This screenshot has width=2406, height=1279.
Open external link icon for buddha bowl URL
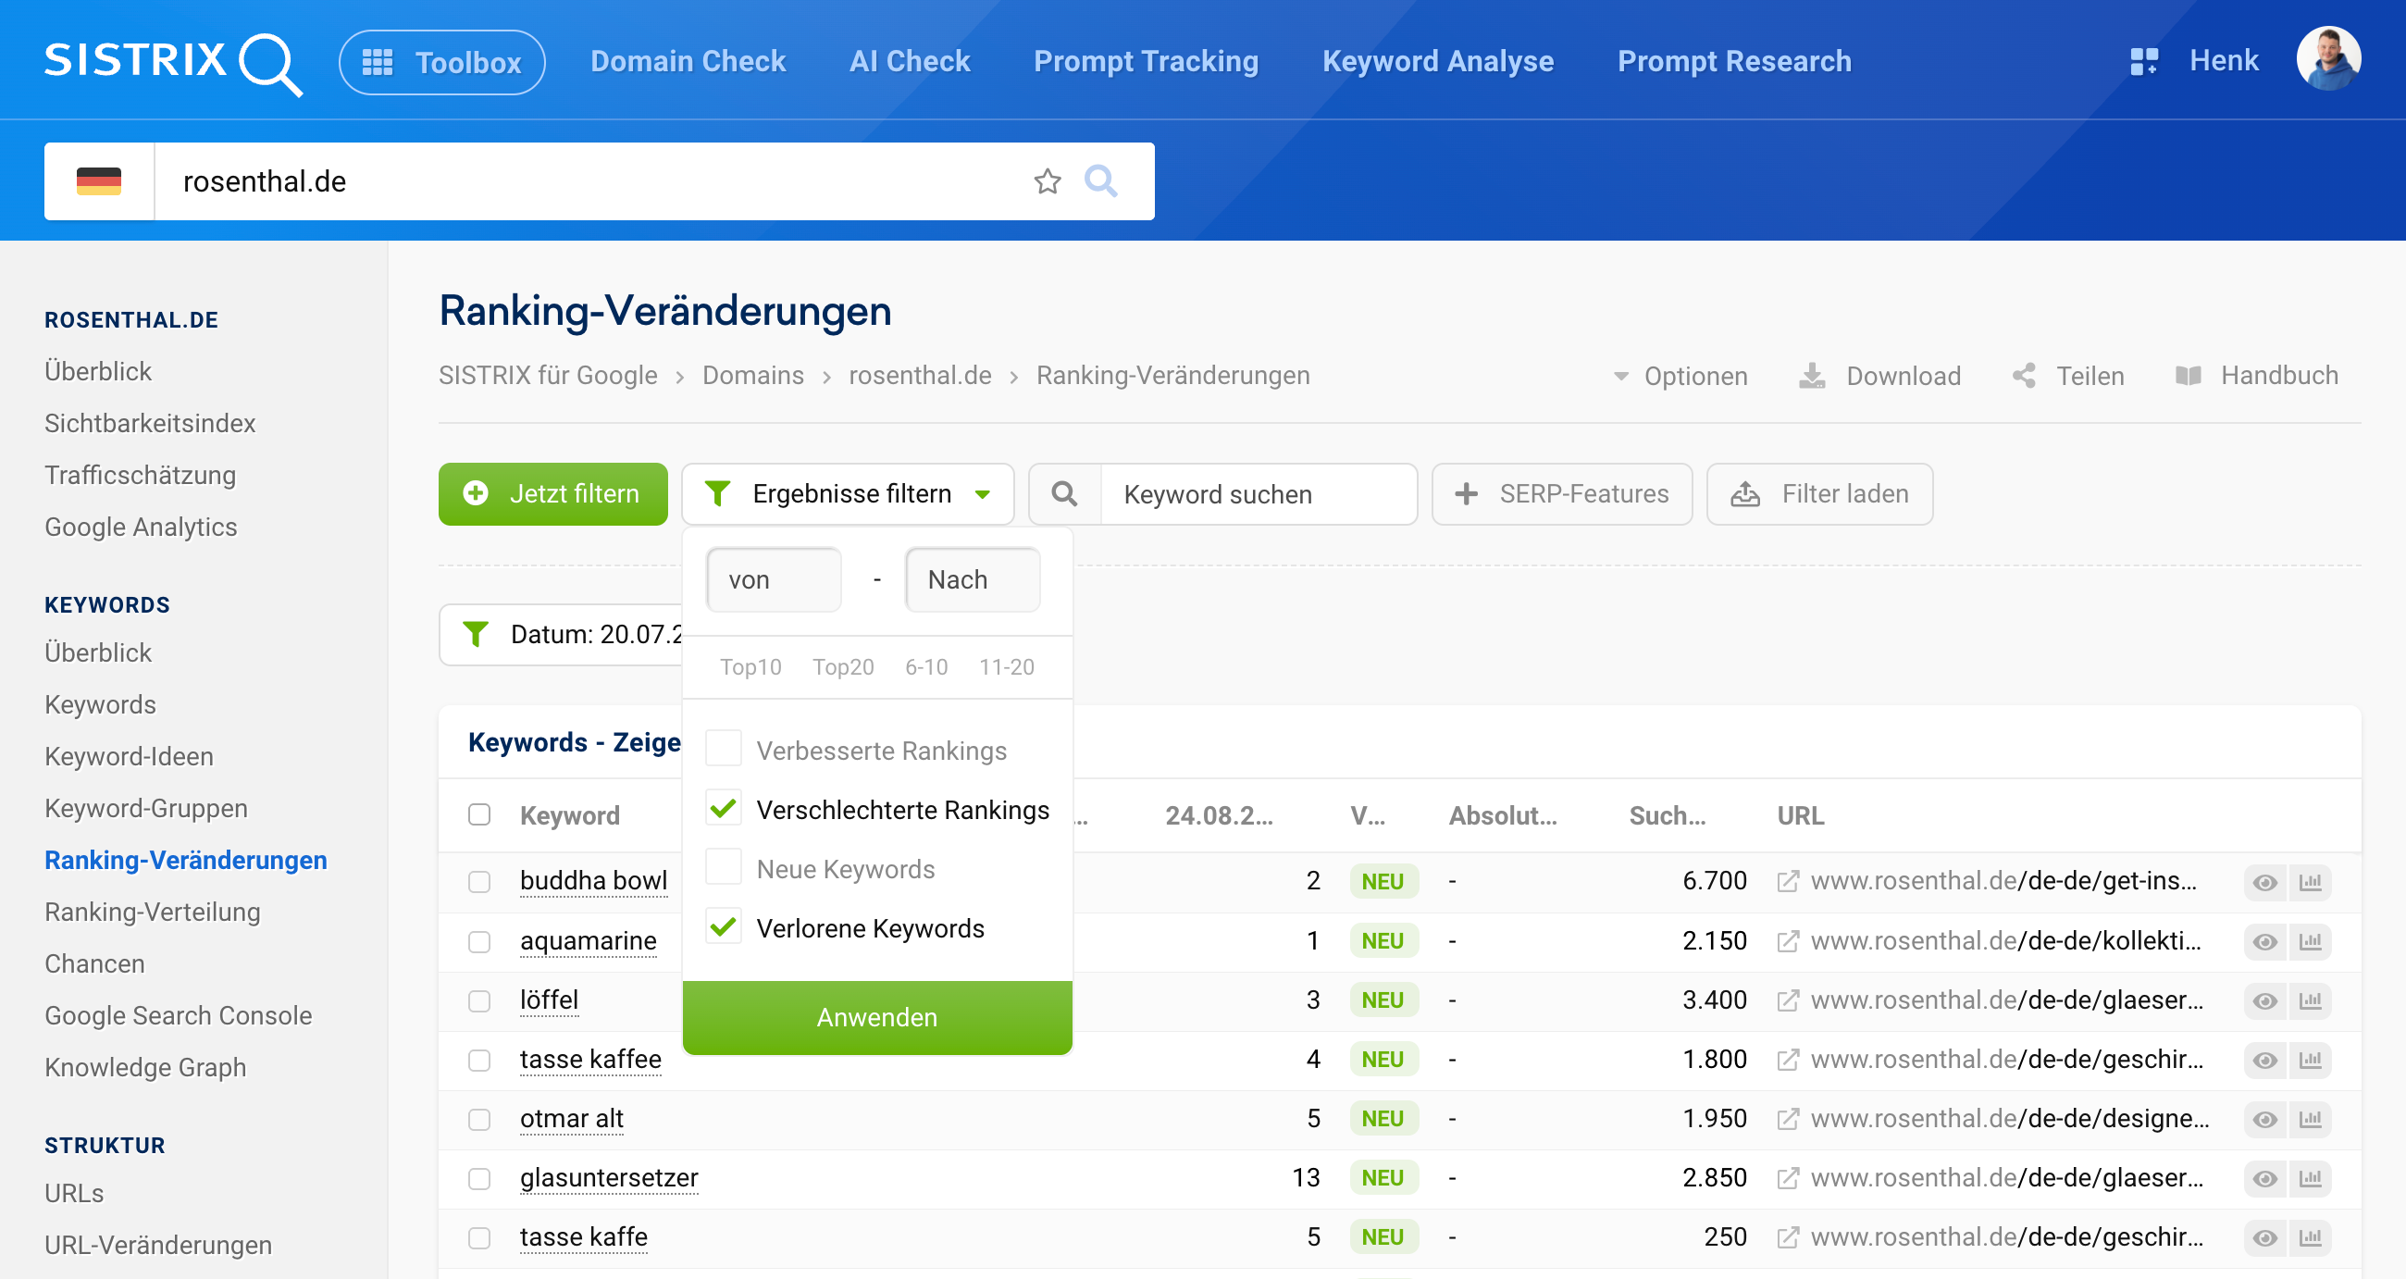click(x=1787, y=881)
